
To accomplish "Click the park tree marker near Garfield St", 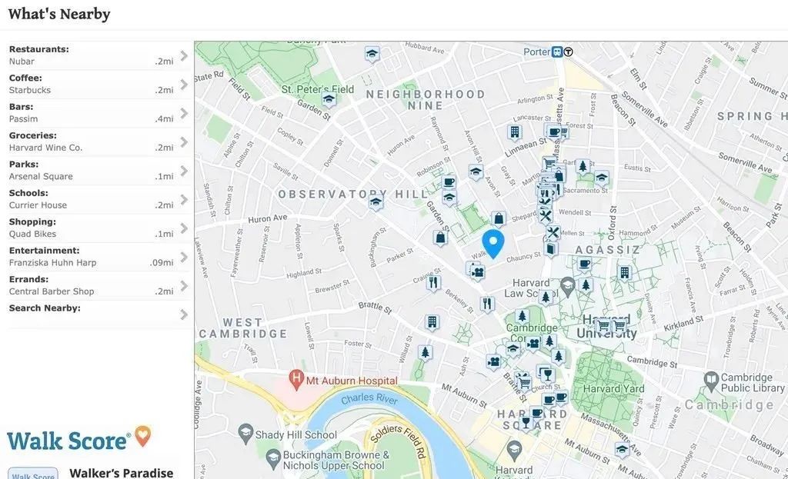I will pyautogui.click(x=583, y=165).
